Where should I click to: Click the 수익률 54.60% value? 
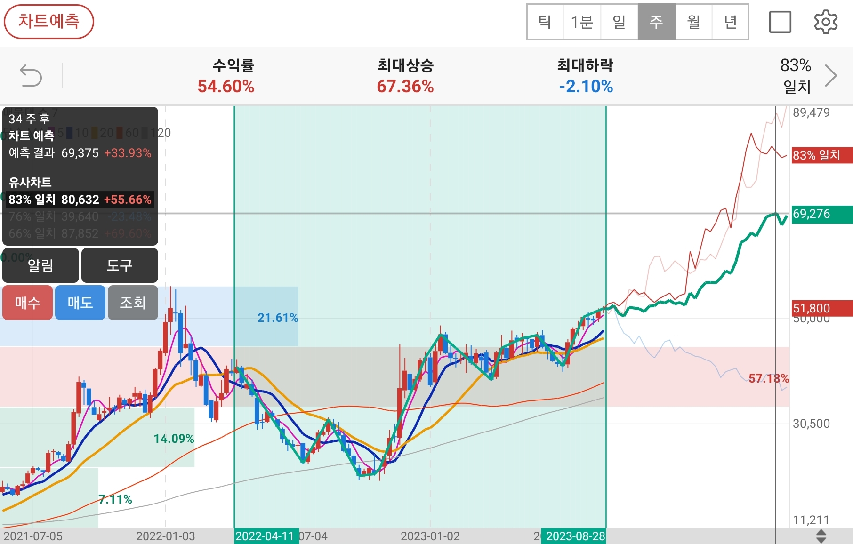point(226,87)
